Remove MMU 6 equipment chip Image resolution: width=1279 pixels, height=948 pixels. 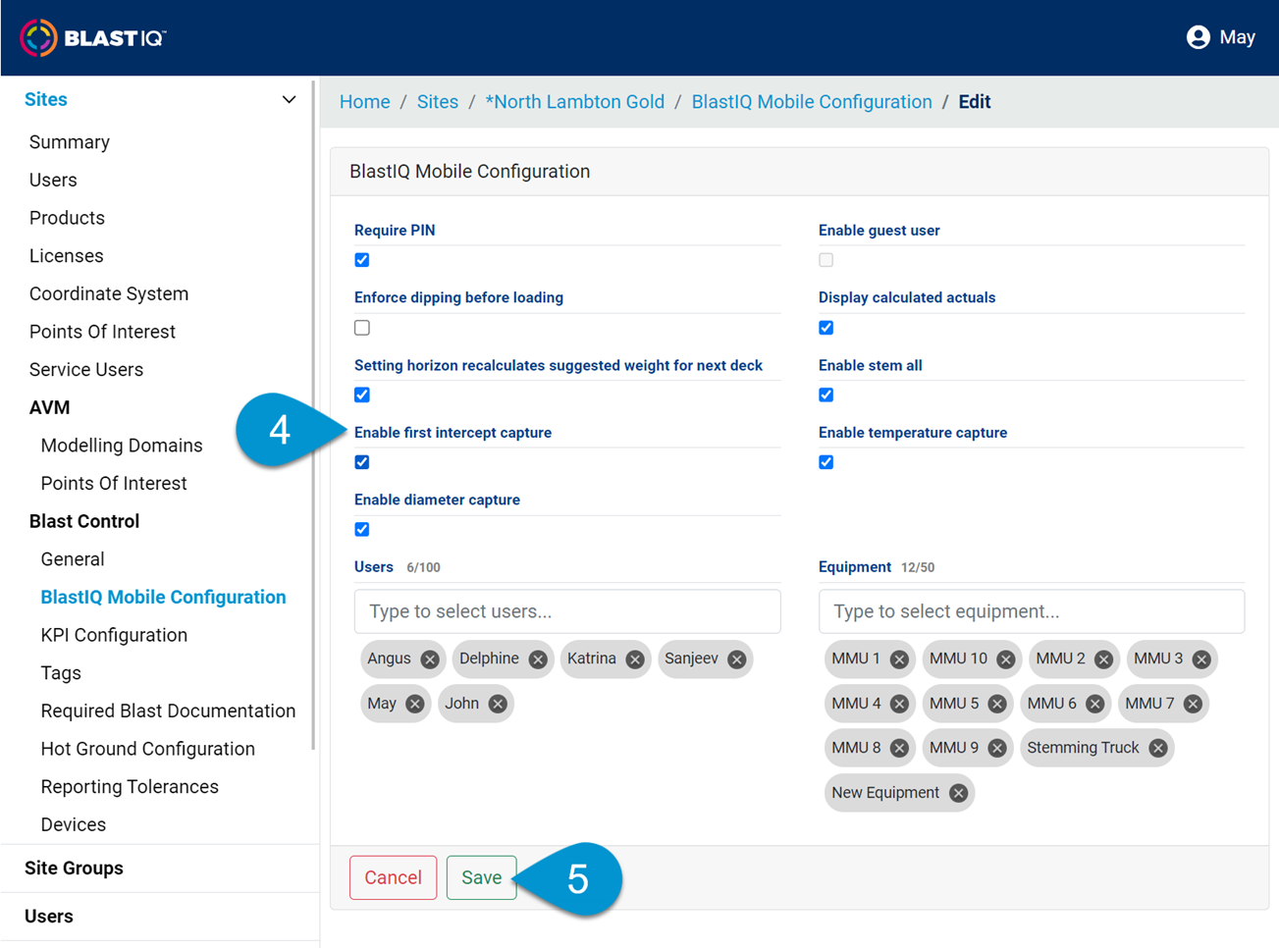pyautogui.click(x=1095, y=704)
